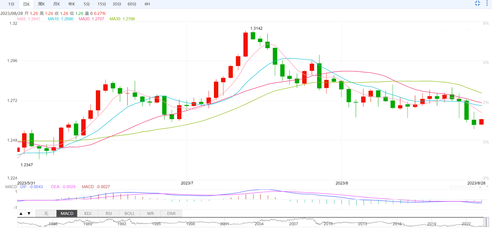The height and width of the screenshot is (236, 492).
Task: Open the three-dot more options menu
Action: coord(487,4)
